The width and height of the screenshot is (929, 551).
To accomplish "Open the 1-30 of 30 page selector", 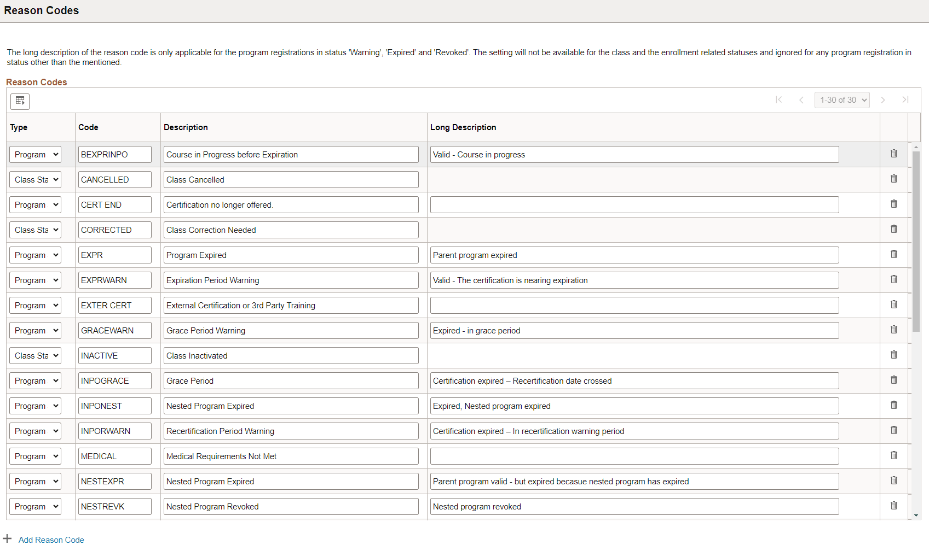I will (842, 99).
